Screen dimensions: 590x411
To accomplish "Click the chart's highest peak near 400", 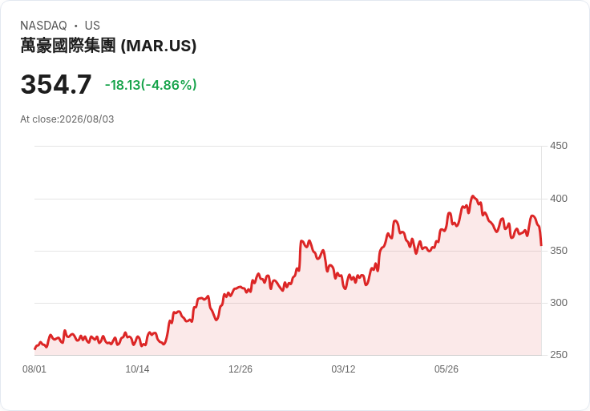I will tap(473, 196).
